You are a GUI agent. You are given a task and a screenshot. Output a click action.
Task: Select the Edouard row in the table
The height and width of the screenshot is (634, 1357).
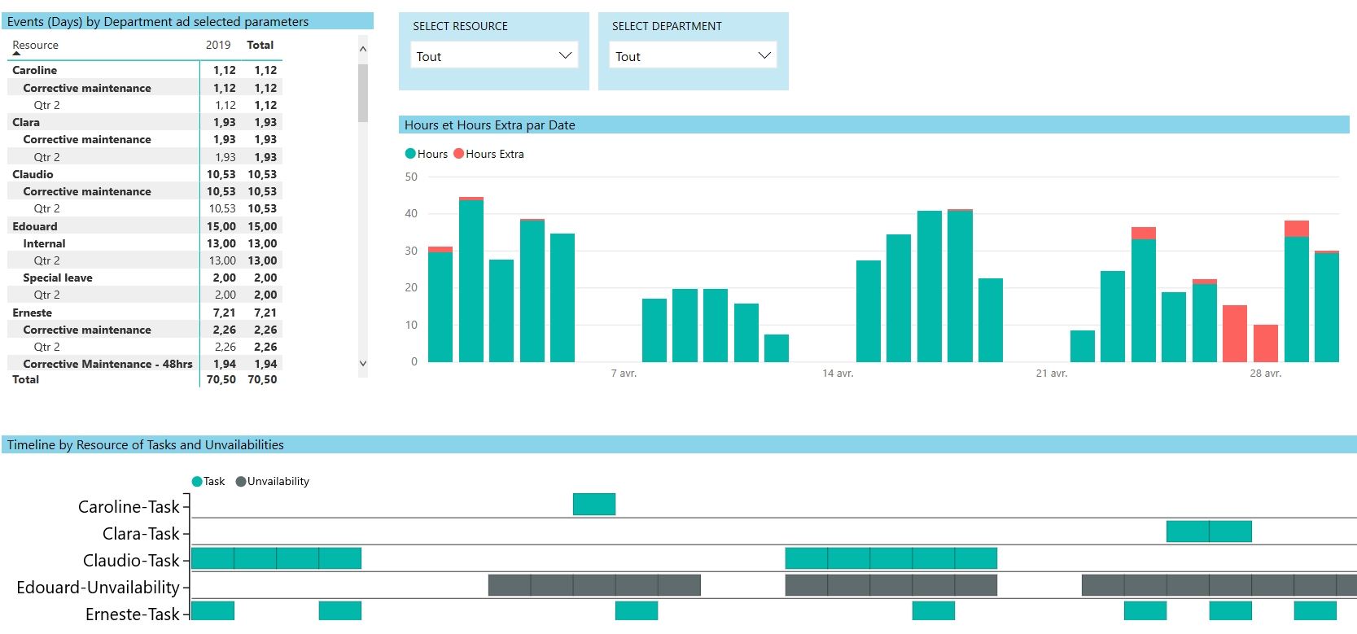click(35, 226)
